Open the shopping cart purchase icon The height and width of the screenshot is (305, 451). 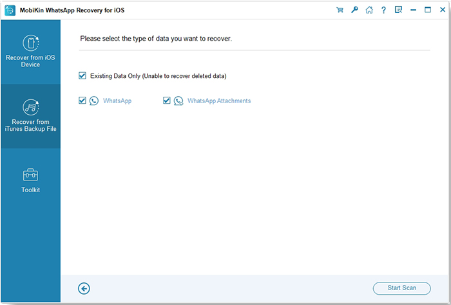click(340, 10)
